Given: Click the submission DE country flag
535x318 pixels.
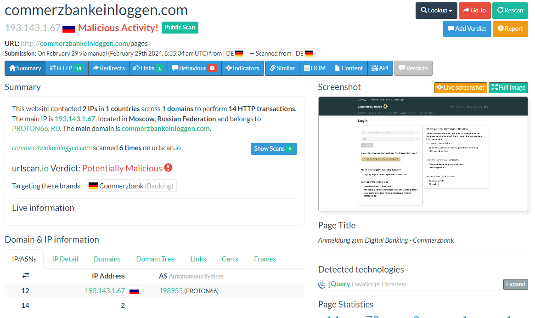Looking at the screenshot, I should point(239,54).
